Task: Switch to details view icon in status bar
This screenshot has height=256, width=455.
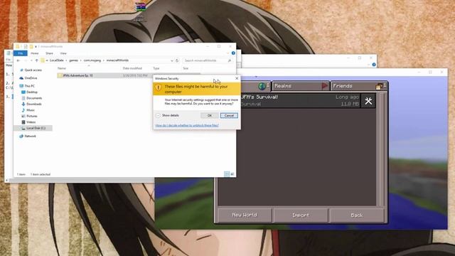Action: pyautogui.click(x=227, y=174)
